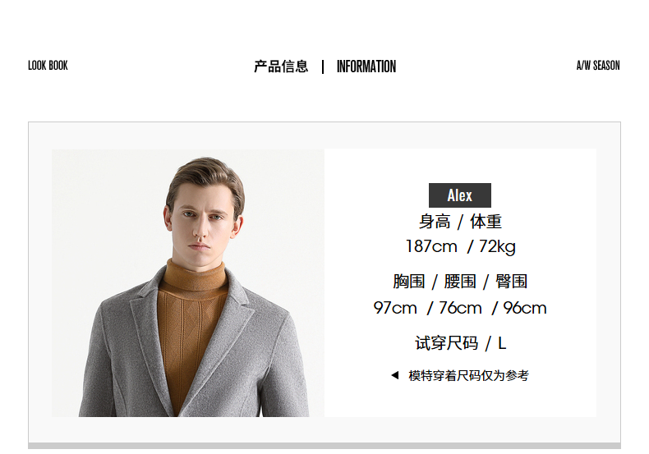
Task: Click the 76cm waist value
Action: (x=460, y=308)
